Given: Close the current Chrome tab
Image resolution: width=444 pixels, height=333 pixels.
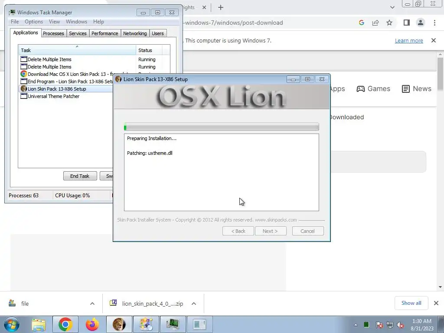Looking at the screenshot, I should [204, 8].
